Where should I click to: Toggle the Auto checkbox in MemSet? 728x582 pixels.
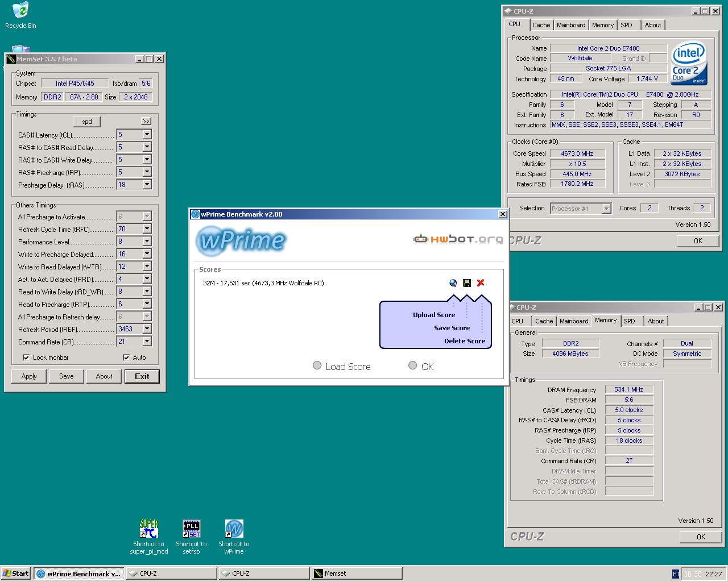pyautogui.click(x=126, y=357)
